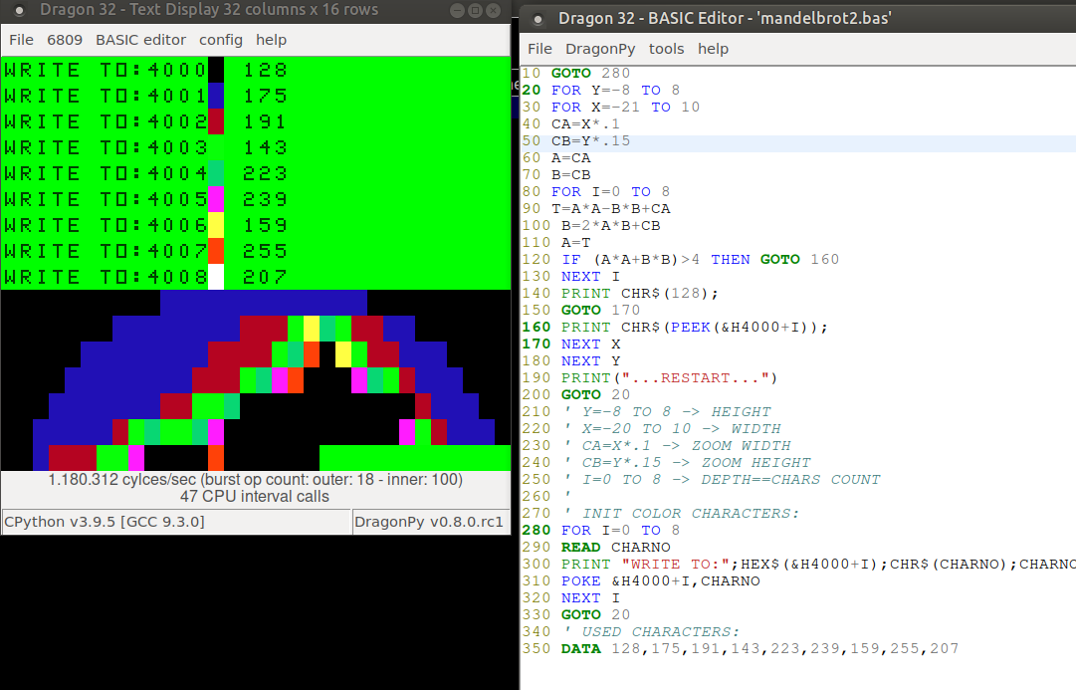Image resolution: width=1076 pixels, height=690 pixels.
Task: Click the DragonPy v0.8.0.rc1 status label
Action: pos(430,522)
